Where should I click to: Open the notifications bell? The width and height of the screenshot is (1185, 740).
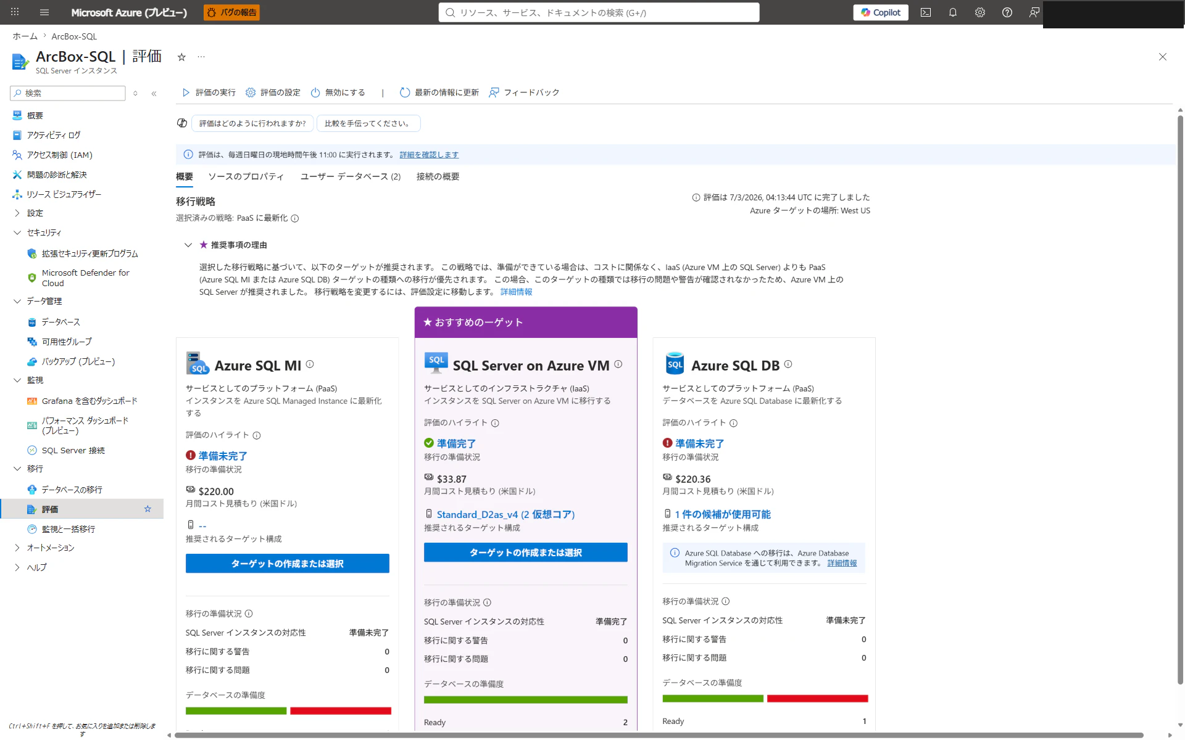click(x=953, y=12)
